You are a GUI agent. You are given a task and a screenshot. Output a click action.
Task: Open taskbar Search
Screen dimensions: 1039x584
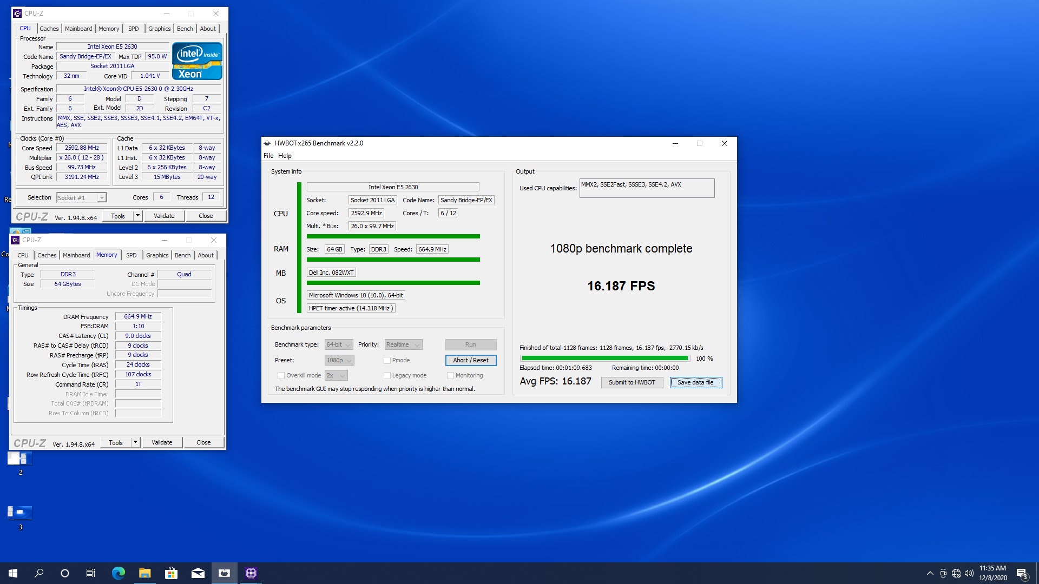pos(39,573)
